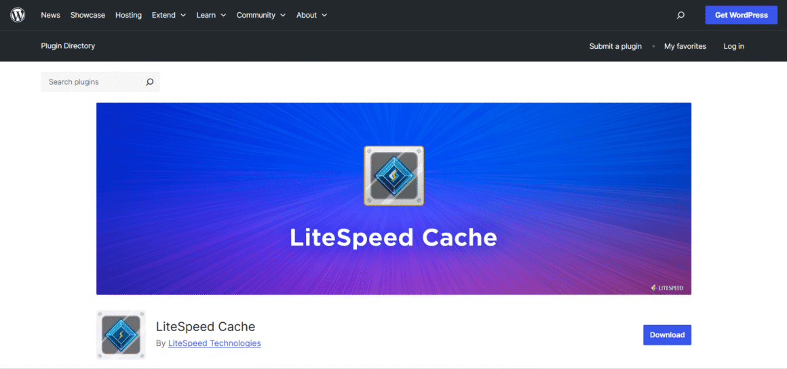Screen dimensions: 787x369
Task: Open the site search magnifier icon
Action: click(680, 15)
